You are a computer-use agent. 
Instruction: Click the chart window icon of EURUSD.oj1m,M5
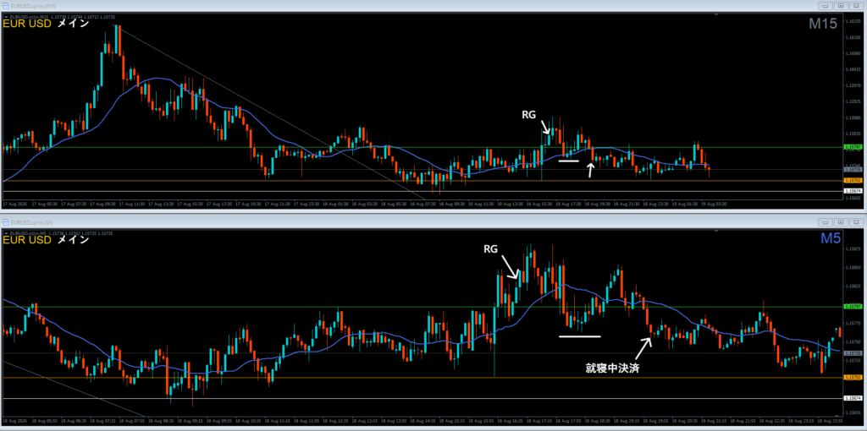tap(5, 222)
